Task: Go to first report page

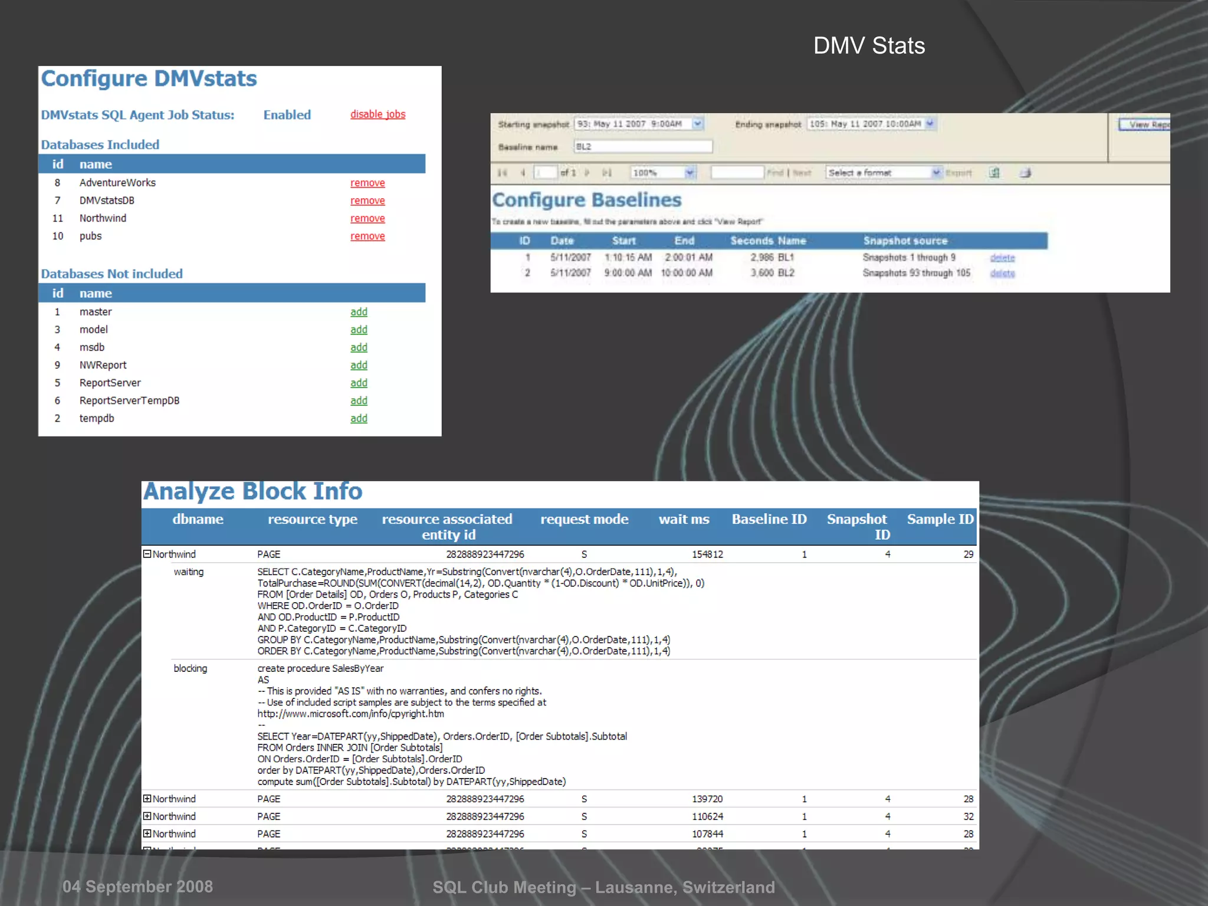Action: click(502, 173)
